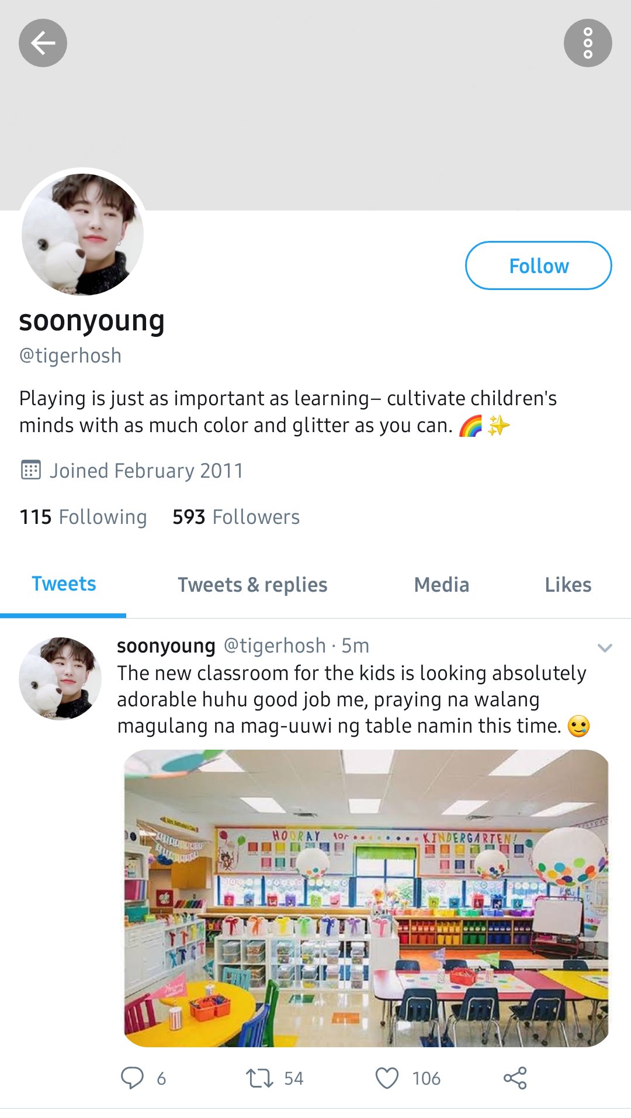Viewport: 631px width, 1118px height.
Task: Tap the retweet arrows icon
Action: [259, 1078]
